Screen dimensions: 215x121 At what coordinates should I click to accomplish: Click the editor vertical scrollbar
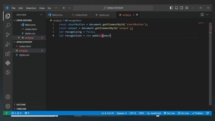[x=210, y=64]
